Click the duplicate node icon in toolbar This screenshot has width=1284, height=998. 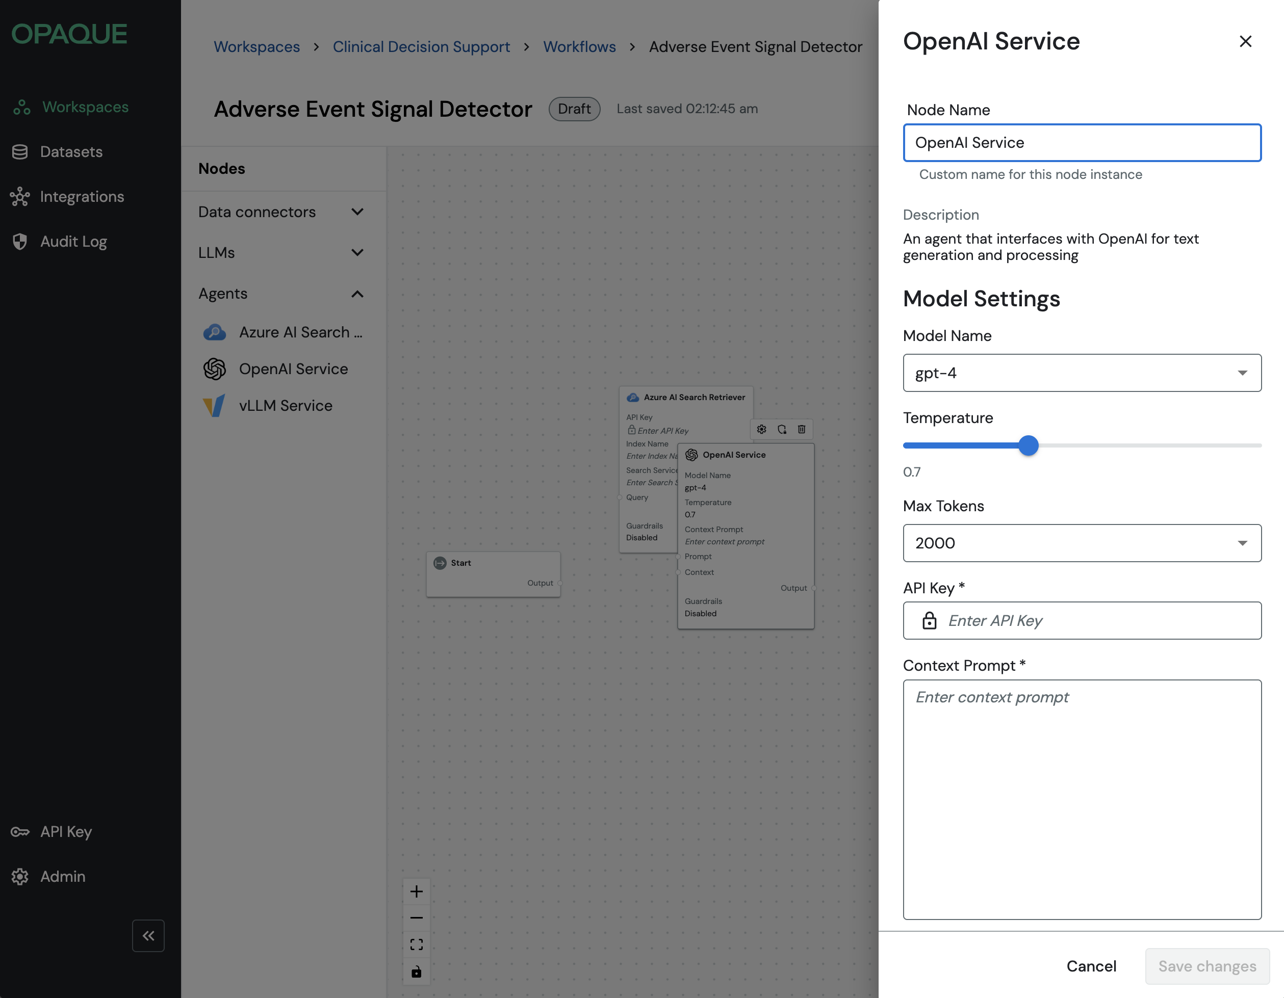(781, 429)
